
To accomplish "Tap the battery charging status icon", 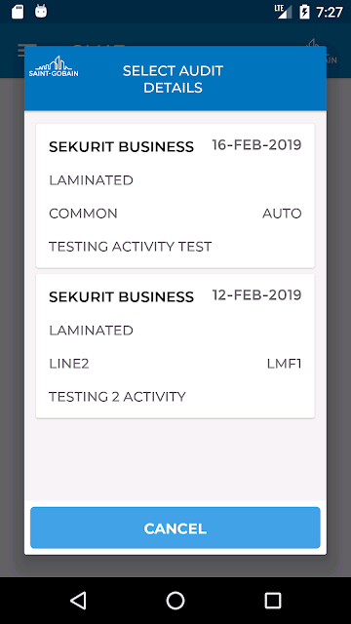I will (304, 12).
